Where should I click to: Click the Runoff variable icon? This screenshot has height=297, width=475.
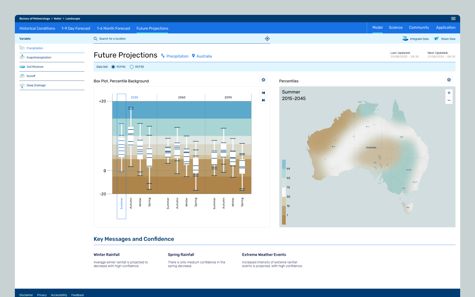click(22, 76)
